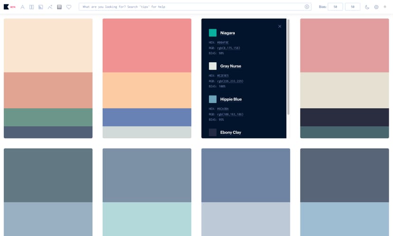Open the typography view (letter A icon)
The image size is (393, 236).
coord(22,7)
